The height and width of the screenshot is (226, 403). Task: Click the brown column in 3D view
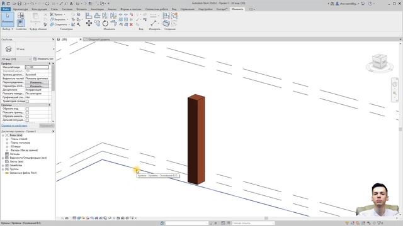[x=196, y=139]
